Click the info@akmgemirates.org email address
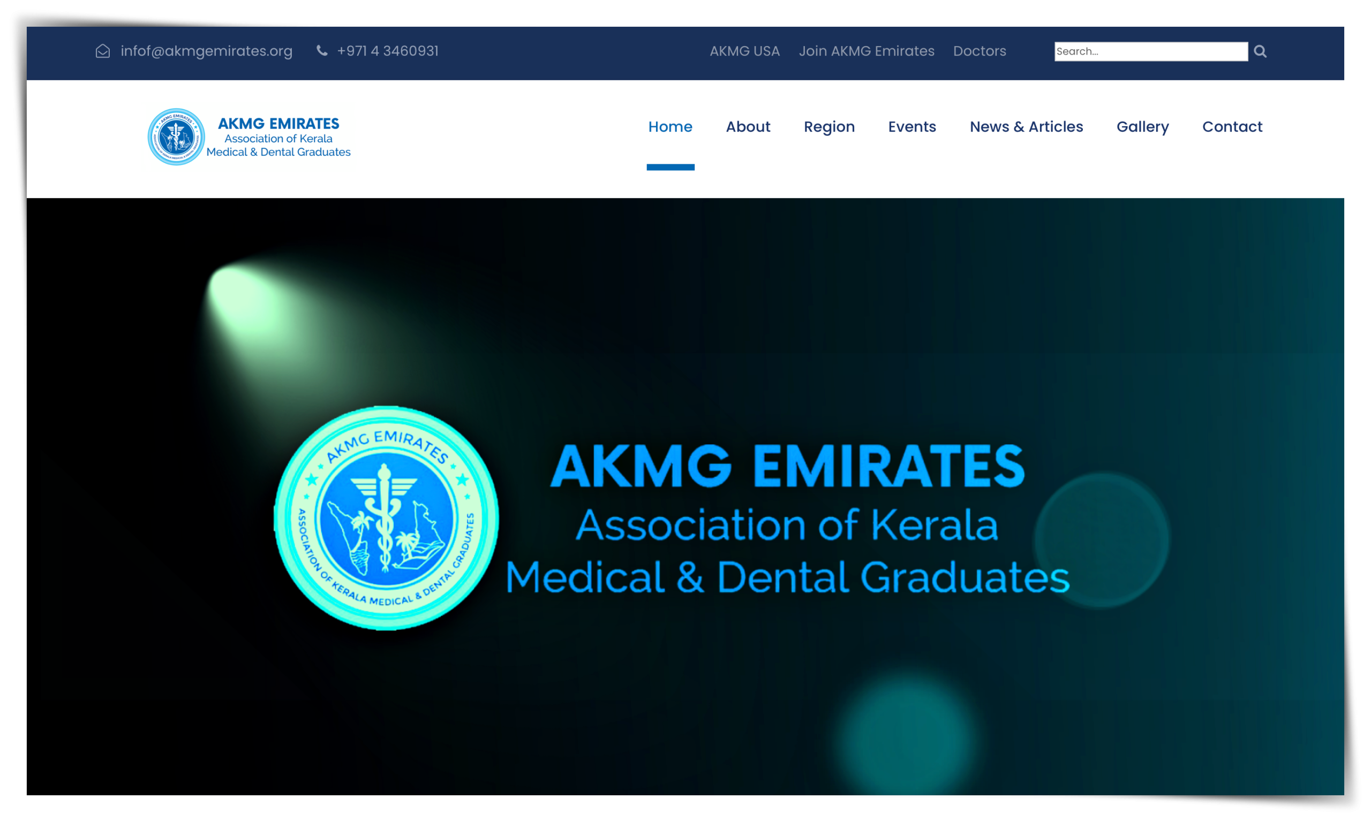Screen dimensions: 1371x822 [x=206, y=51]
